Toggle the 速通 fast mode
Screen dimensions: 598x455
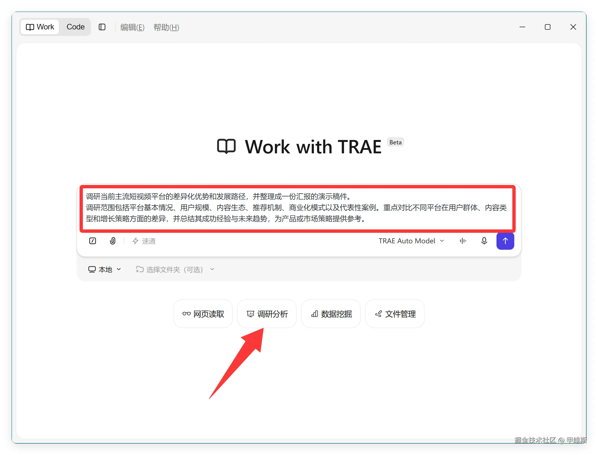coord(144,241)
